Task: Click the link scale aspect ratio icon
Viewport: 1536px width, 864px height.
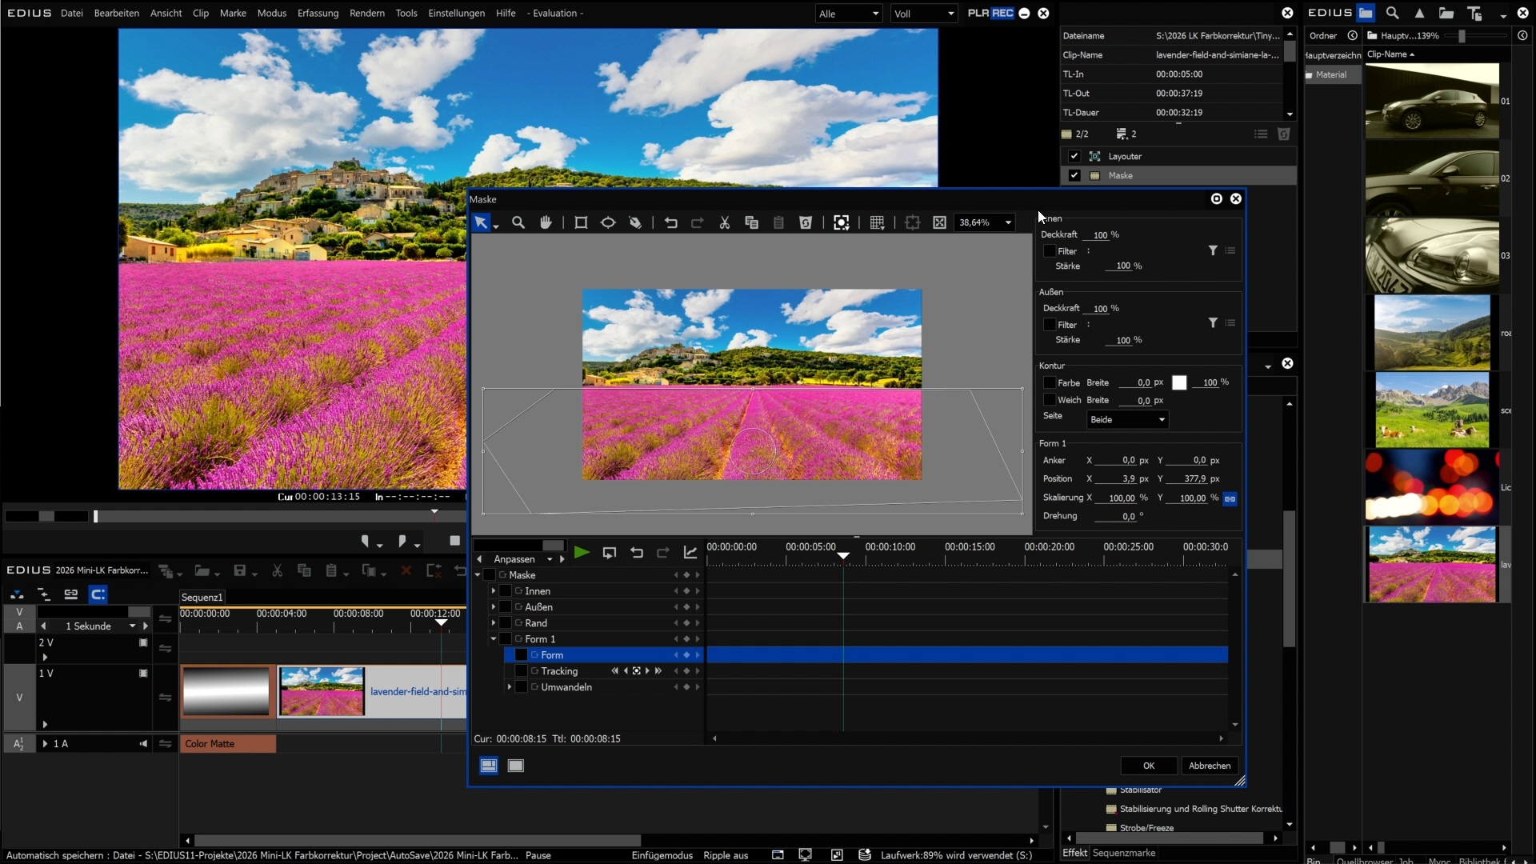Action: (1230, 498)
